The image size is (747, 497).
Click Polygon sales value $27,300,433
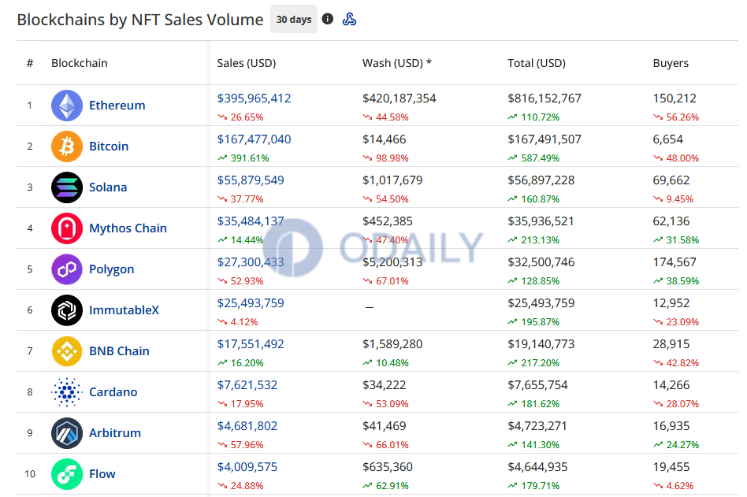tap(251, 261)
